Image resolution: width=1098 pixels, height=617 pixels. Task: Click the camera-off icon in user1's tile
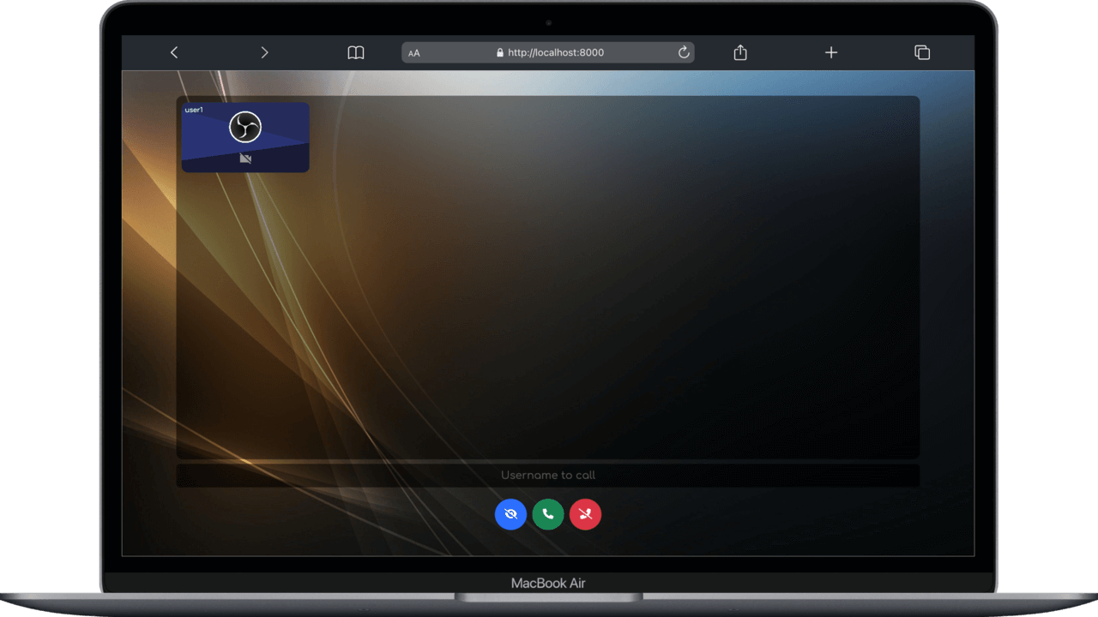245,159
